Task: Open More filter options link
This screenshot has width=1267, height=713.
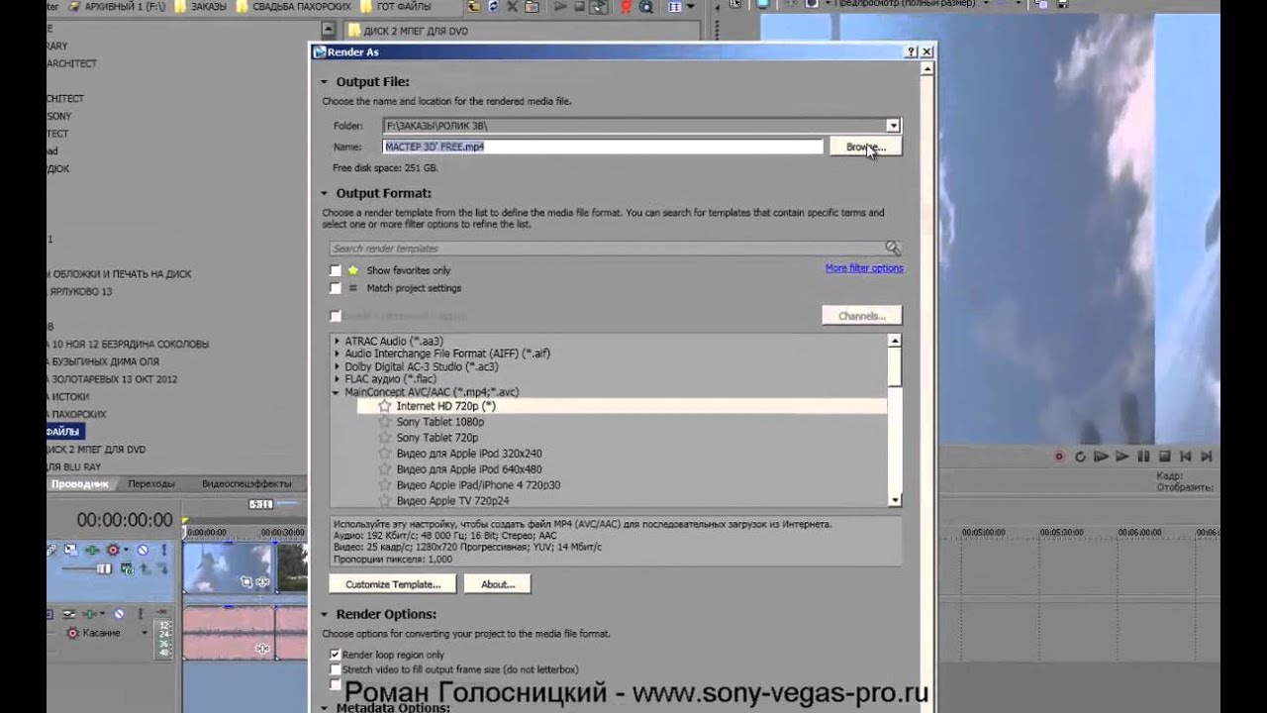Action: pyautogui.click(x=864, y=268)
